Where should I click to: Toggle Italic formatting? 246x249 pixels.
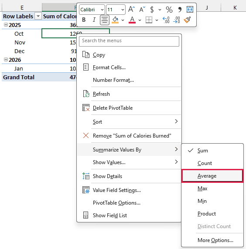(94, 20)
